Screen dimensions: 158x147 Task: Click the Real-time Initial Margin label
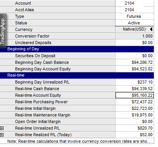[35, 108]
